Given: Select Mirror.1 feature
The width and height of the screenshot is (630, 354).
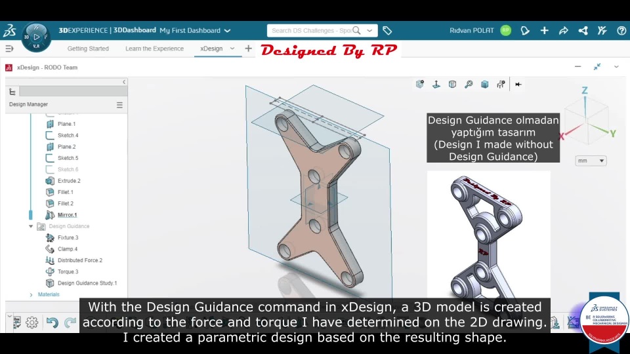Looking at the screenshot, I should point(67,215).
